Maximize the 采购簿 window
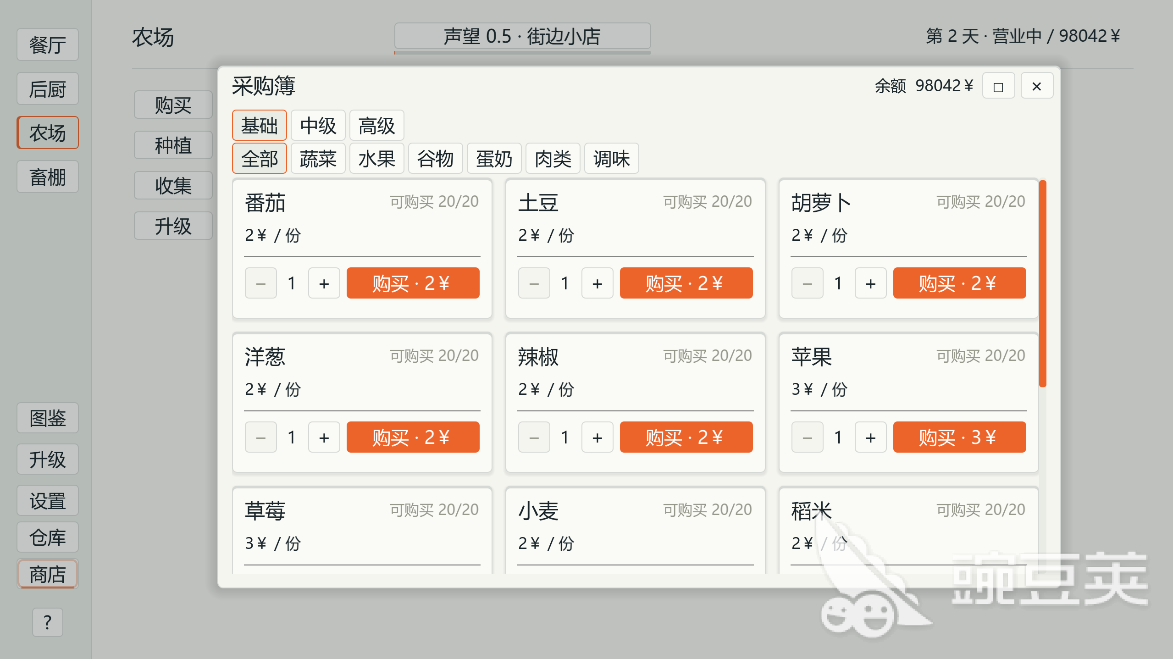 [x=998, y=86]
